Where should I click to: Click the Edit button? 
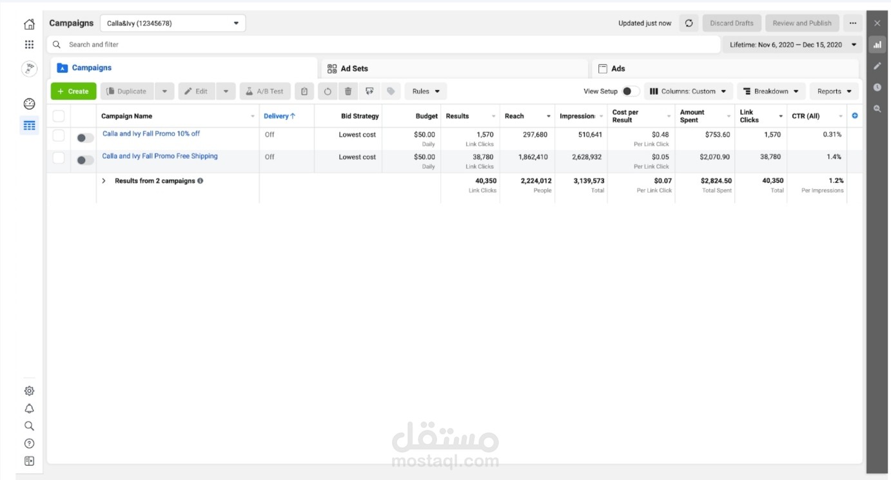197,91
